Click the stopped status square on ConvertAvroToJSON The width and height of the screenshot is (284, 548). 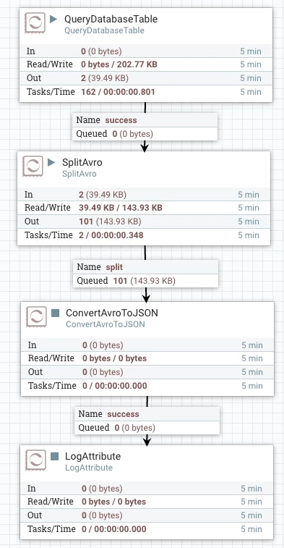point(55,313)
